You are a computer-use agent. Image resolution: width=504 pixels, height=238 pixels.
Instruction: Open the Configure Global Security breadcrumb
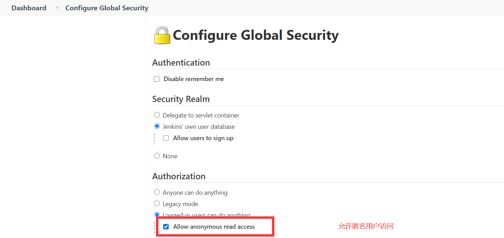(x=107, y=8)
